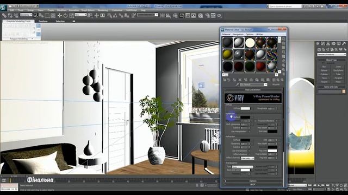348x195 pixels.
Task: Choose the Select and Scale tool
Action: point(71,16)
